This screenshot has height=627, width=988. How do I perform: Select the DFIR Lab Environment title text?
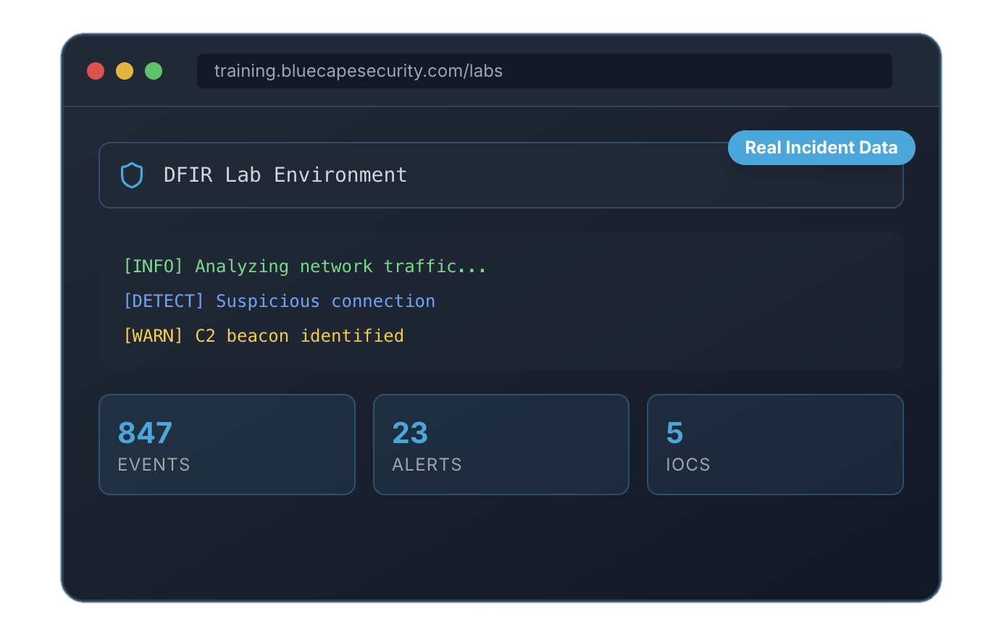coord(285,175)
